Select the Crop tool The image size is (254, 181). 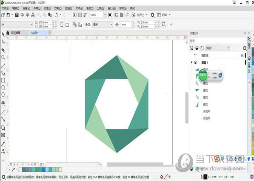click(x=3, y=50)
